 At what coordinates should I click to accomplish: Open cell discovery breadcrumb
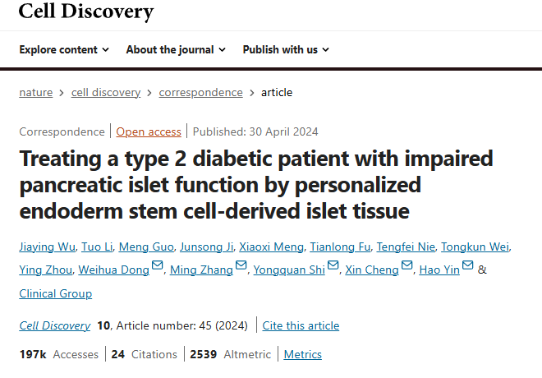coord(106,92)
